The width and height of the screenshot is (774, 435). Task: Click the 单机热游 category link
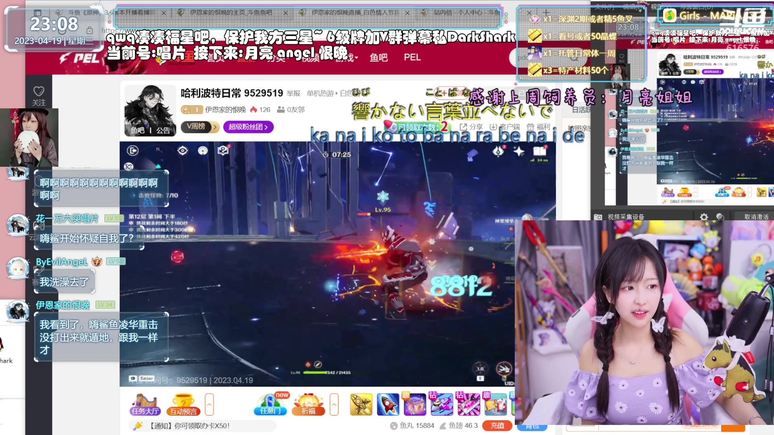320,93
